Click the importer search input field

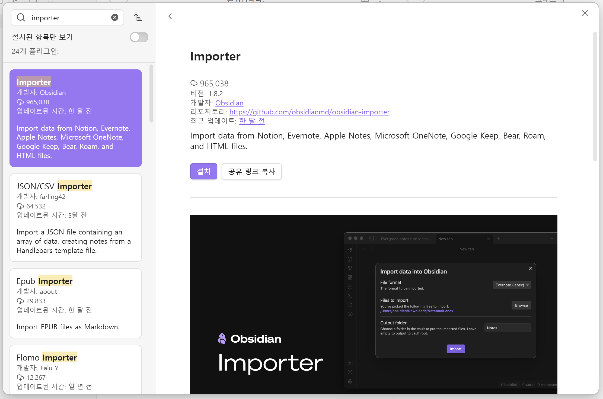(68, 18)
